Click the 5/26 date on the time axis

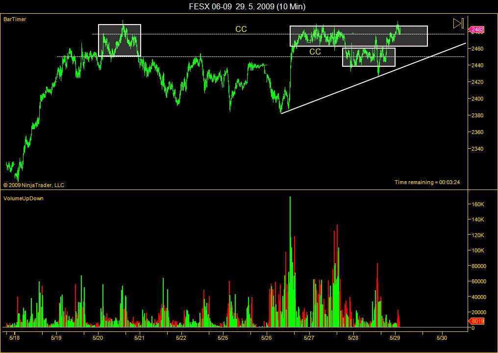[266, 338]
